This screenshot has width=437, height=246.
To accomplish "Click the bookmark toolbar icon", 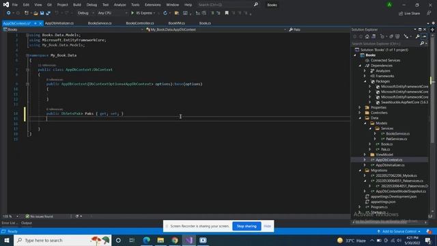I will pyautogui.click(x=227, y=13).
